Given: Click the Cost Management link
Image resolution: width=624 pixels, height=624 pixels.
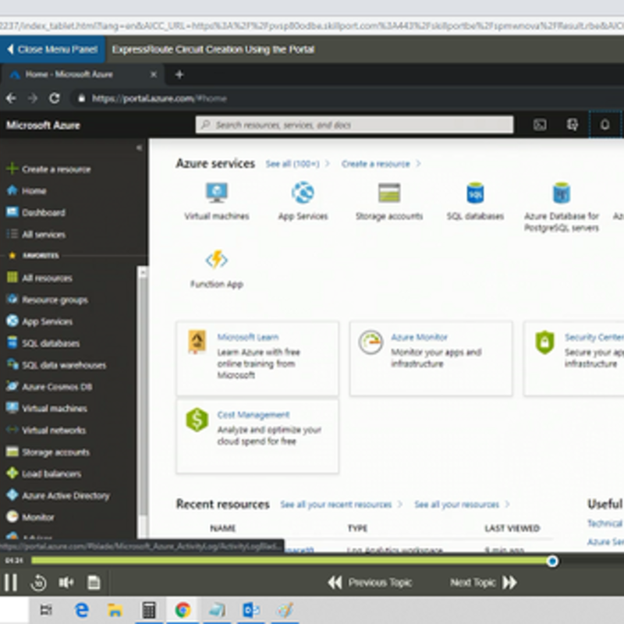Looking at the screenshot, I should tap(253, 415).
